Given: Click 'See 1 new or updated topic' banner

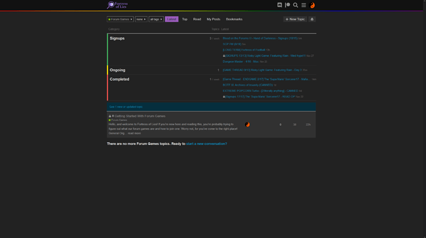Looking at the screenshot, I should point(211,107).
